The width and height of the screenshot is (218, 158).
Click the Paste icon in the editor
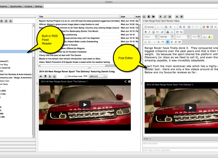(166, 27)
